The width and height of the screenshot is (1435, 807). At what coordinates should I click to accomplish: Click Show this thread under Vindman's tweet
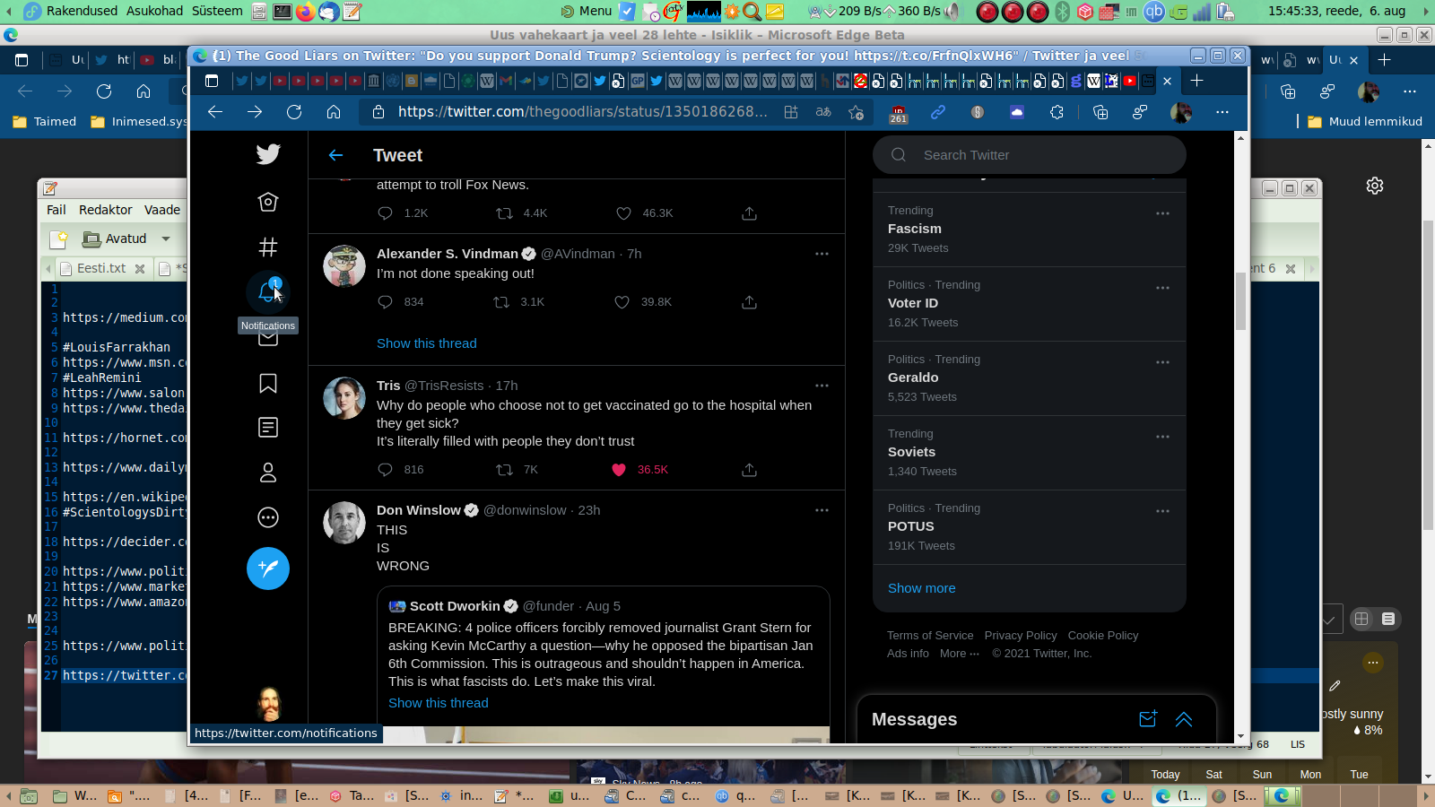pyautogui.click(x=427, y=343)
